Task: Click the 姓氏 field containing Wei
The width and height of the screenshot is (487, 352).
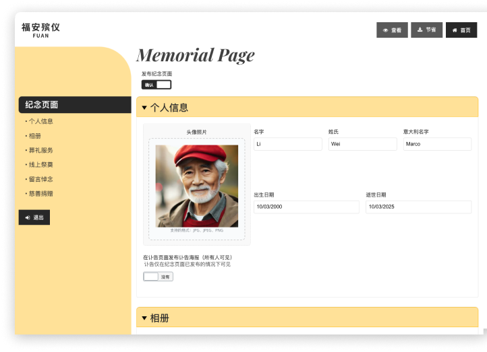Action: pos(362,144)
